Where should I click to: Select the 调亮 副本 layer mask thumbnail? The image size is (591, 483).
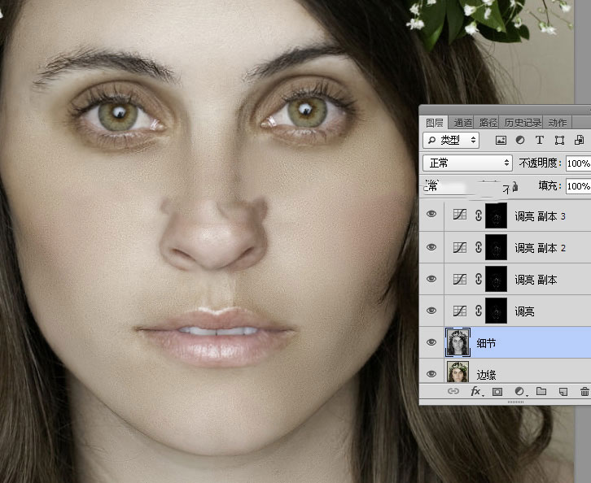[496, 279]
